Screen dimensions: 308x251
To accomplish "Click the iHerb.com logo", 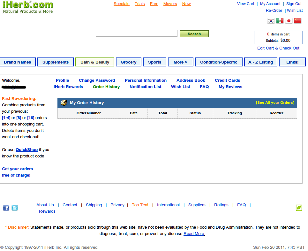I will pos(28,7).
